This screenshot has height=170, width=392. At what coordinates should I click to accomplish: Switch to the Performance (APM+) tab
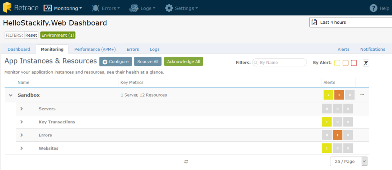coord(95,49)
